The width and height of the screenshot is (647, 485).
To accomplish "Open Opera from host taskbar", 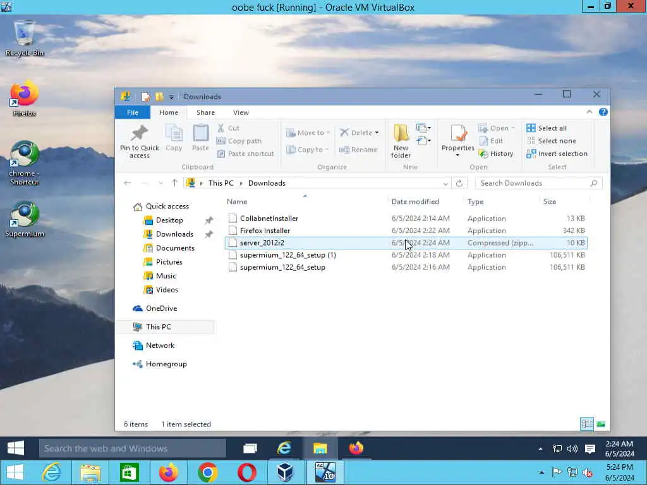I will (246, 472).
